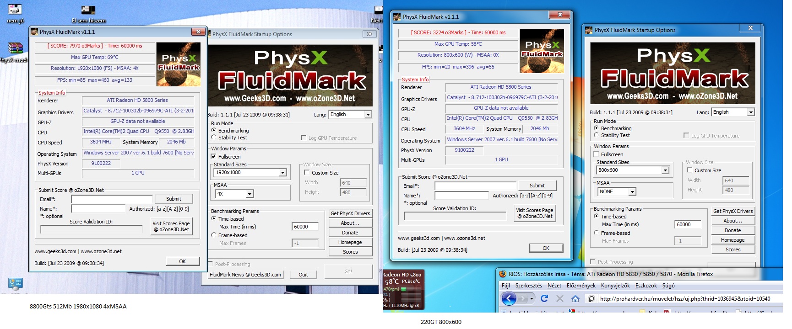The image size is (792, 329).
Task: Click the site identity icon beside the URL
Action: pyautogui.click(x=591, y=299)
